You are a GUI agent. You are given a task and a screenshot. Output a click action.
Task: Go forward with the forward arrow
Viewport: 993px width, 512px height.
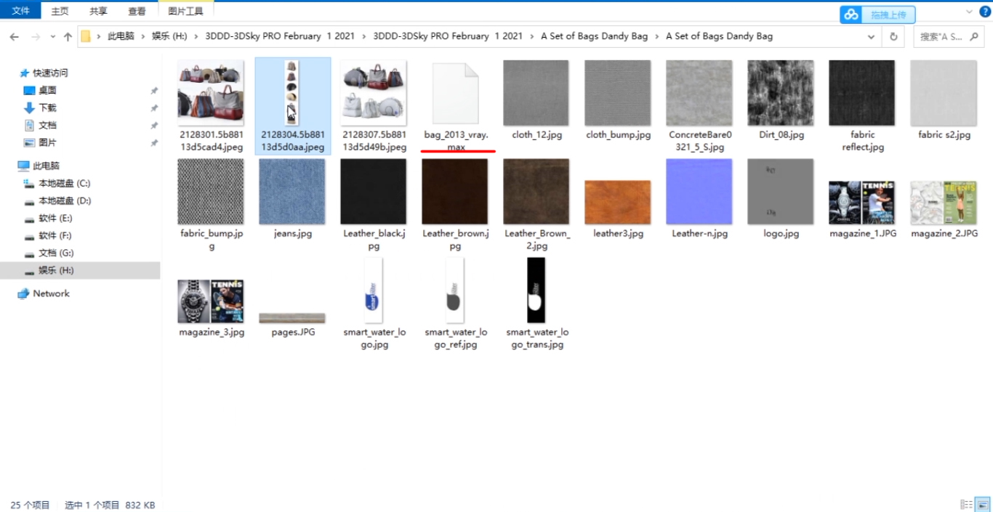(x=35, y=36)
